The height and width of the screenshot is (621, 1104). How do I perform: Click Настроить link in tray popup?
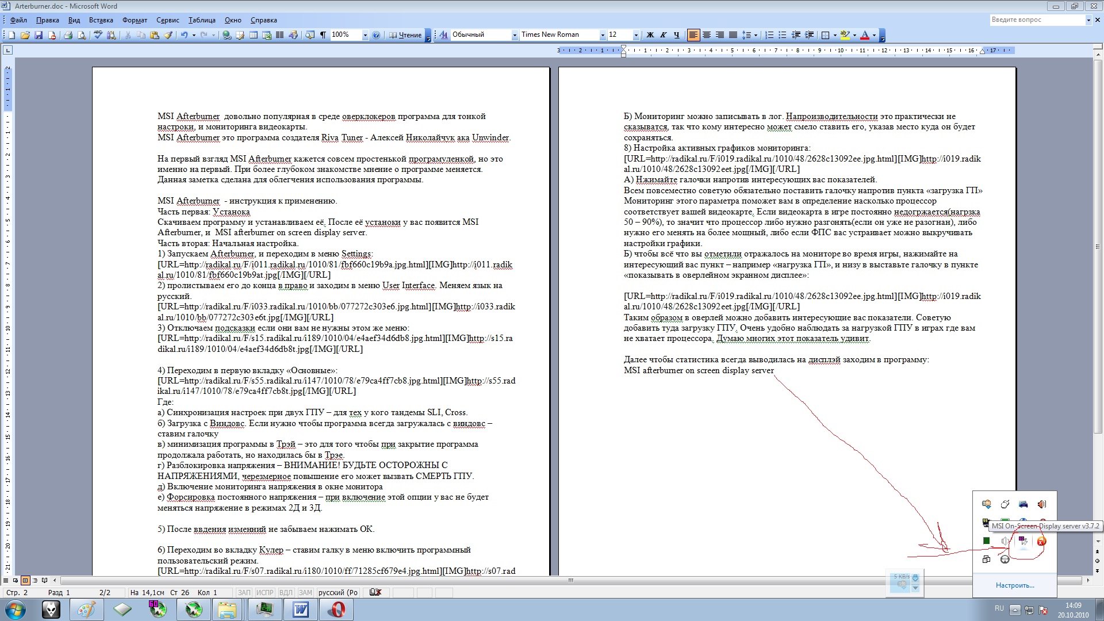[x=1014, y=585]
